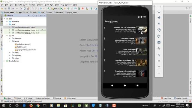
Task: Open the Event Log
Action: tap(166, 98)
